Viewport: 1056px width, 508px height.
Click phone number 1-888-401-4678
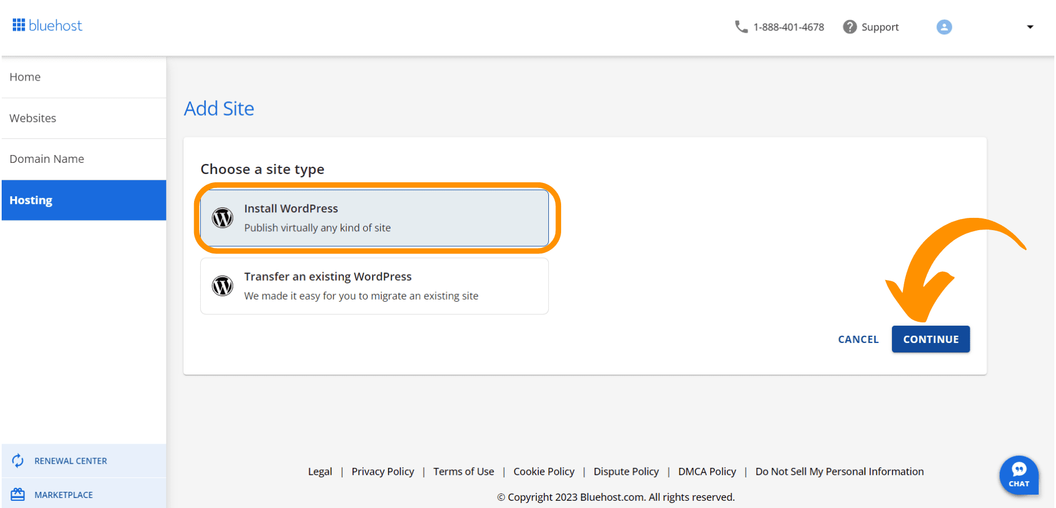[789, 27]
